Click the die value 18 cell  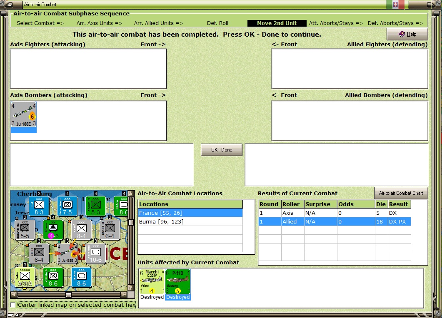click(382, 222)
